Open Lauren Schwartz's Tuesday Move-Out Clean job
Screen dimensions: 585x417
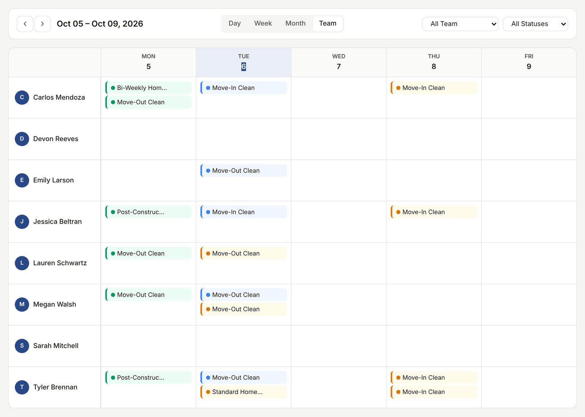[244, 253]
